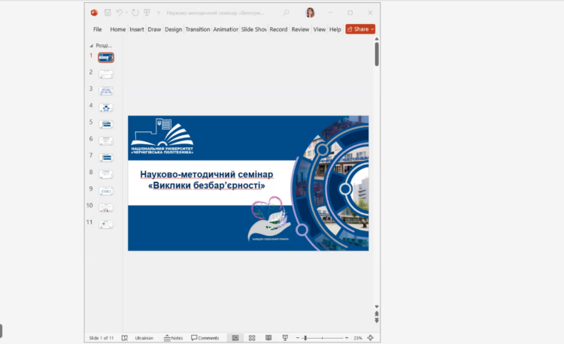Viewport: 564px width, 344px height.
Task: Click the 23% zoom level
Action: click(357, 338)
